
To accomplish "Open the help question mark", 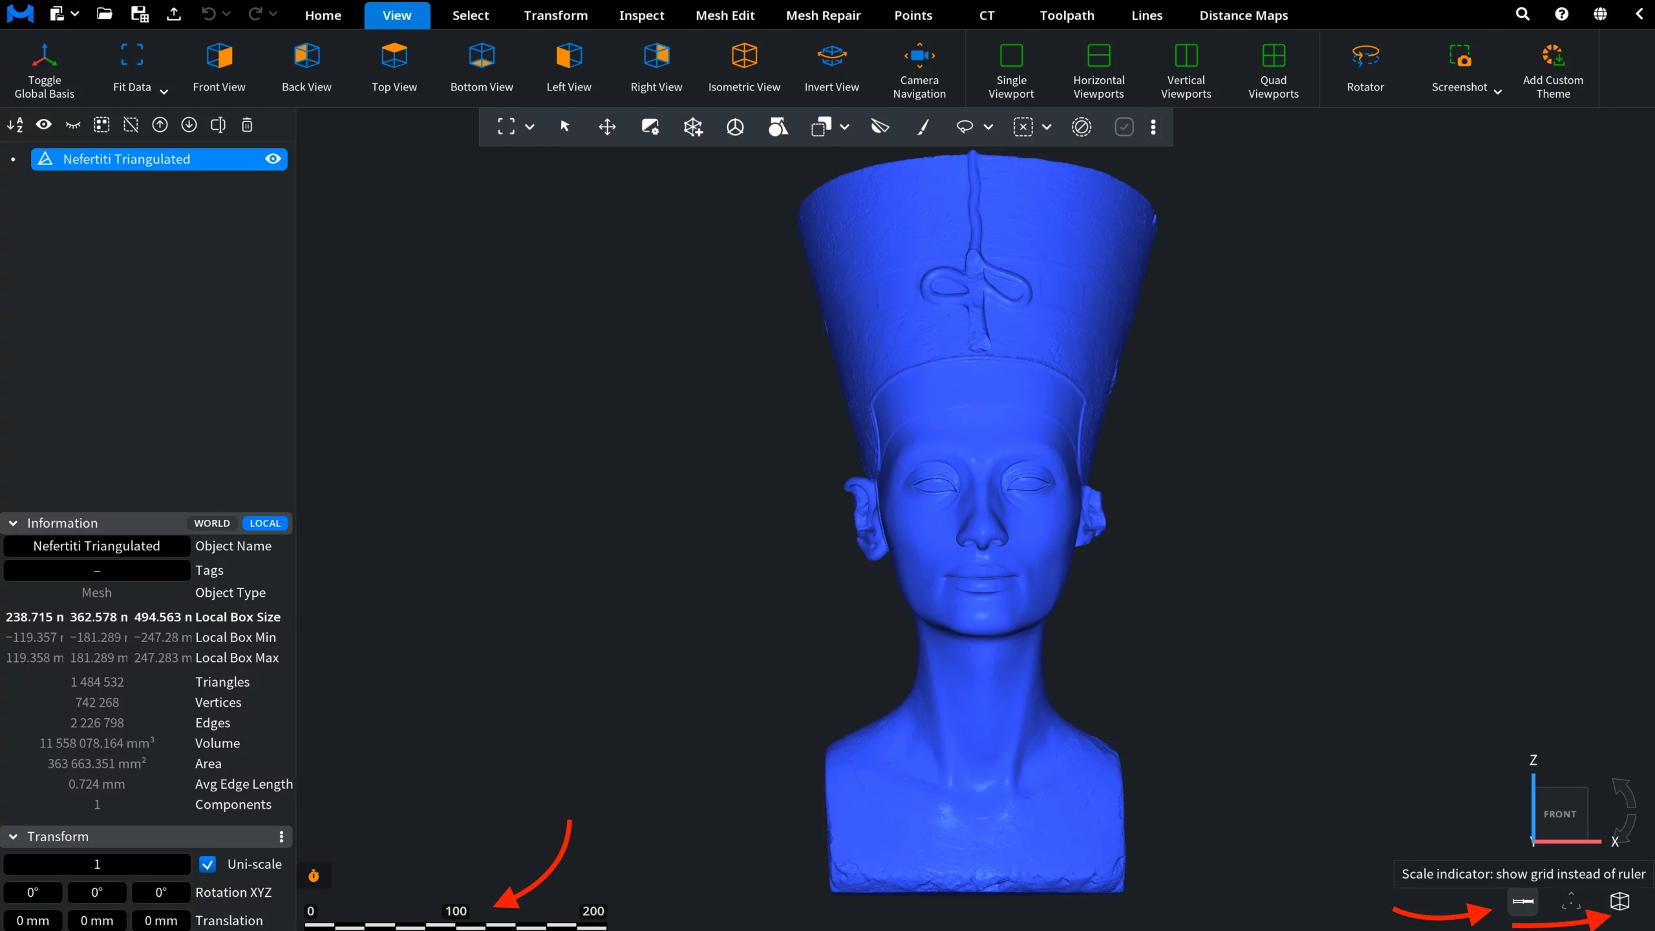I will (1561, 14).
